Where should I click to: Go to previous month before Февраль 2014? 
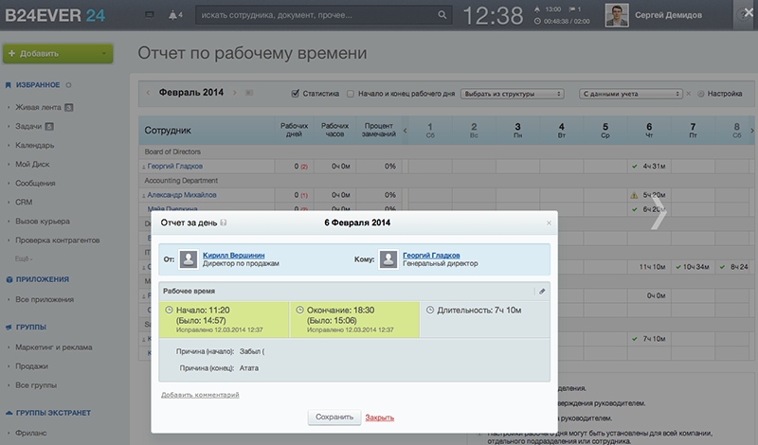coord(148,92)
